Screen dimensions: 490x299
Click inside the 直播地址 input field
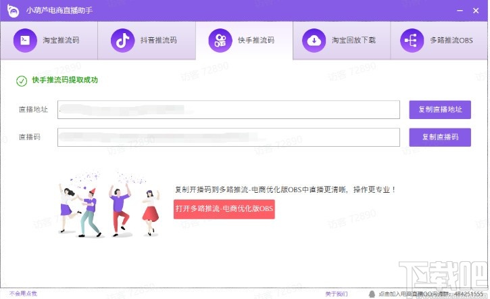coord(228,110)
